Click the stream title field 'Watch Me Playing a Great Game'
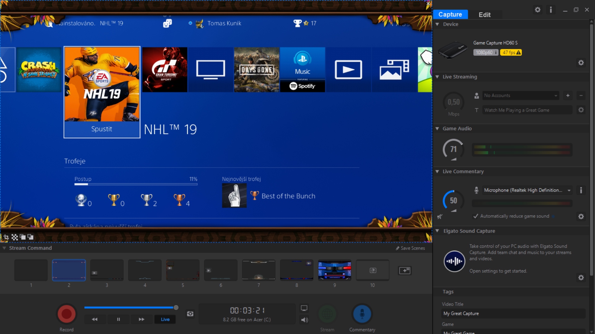595x334 pixels. click(527, 110)
